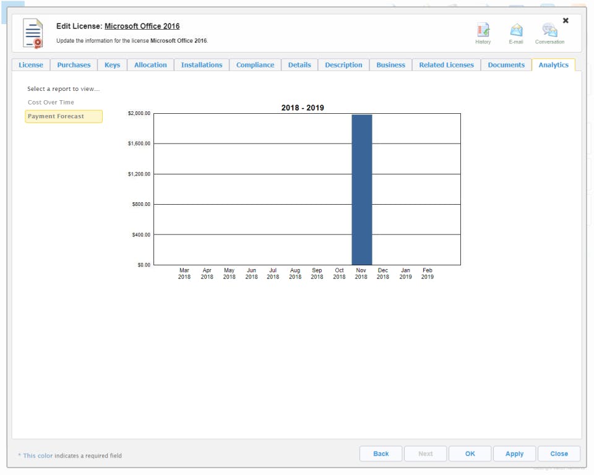This screenshot has width=594, height=475.
Task: Click the Oct 2018 axis label
Action: tap(339, 273)
